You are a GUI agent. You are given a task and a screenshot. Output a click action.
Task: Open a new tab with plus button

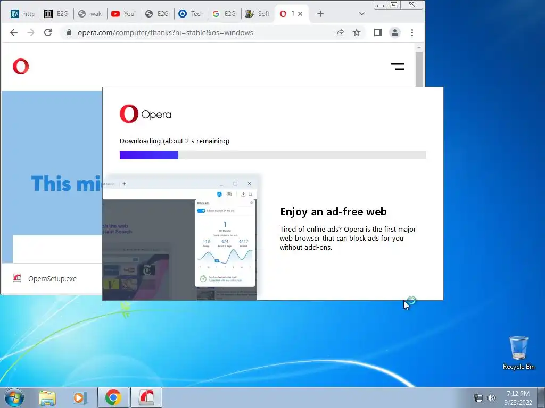pyautogui.click(x=320, y=14)
